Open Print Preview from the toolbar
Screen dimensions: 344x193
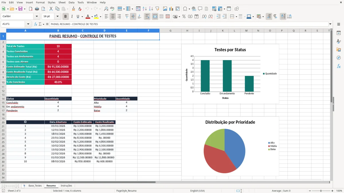(43, 9)
